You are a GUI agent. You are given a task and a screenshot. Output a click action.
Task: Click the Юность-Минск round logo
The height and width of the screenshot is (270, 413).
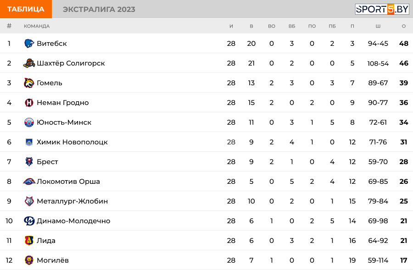click(29, 122)
